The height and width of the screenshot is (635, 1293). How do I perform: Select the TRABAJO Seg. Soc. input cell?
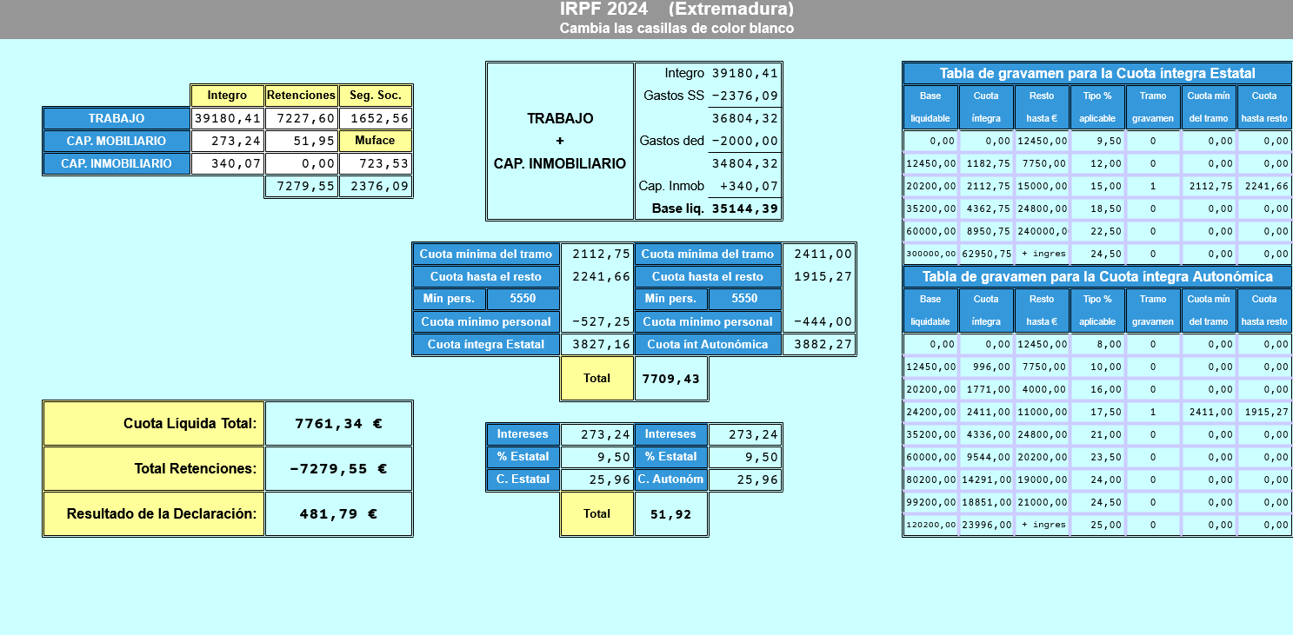[x=375, y=118]
